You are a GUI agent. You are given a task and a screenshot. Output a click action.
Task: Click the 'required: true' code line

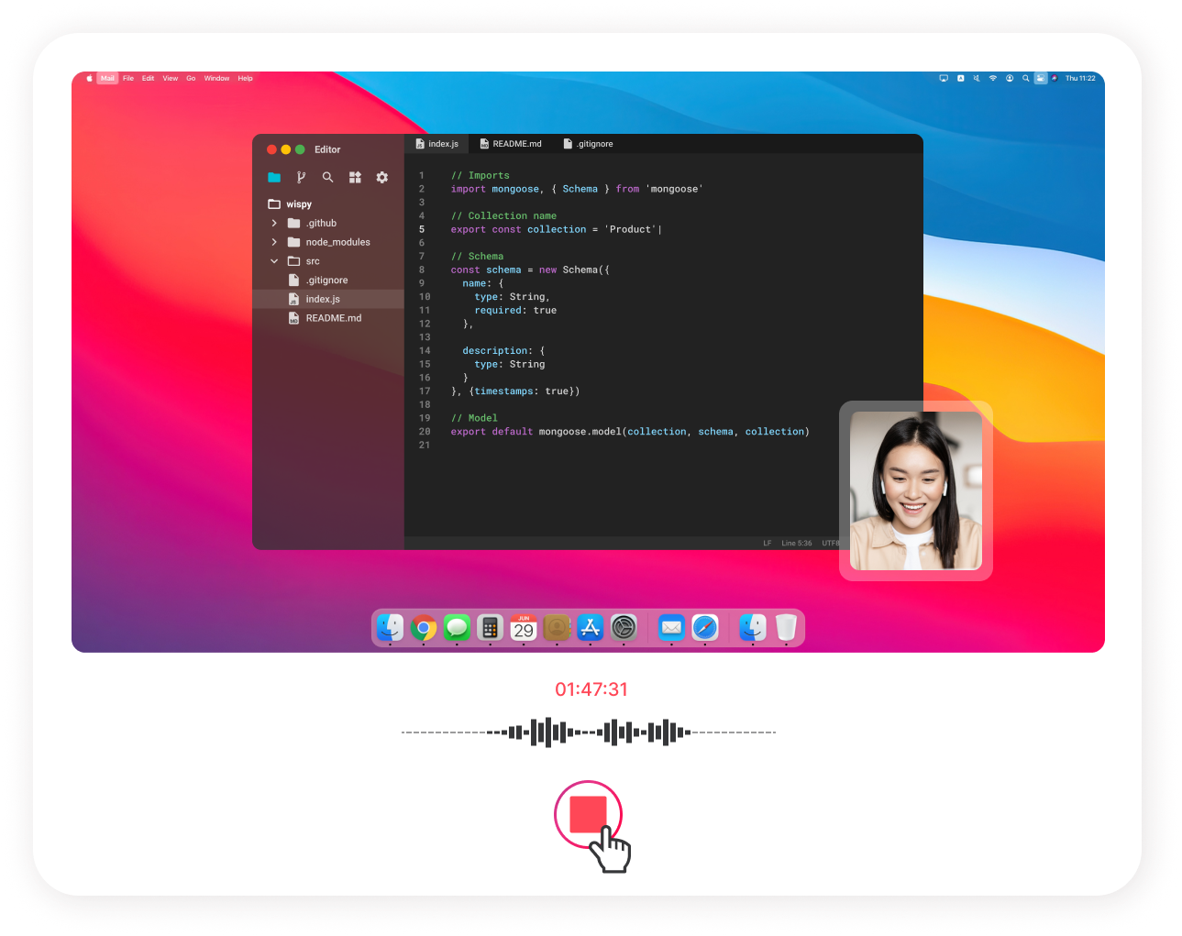(515, 311)
